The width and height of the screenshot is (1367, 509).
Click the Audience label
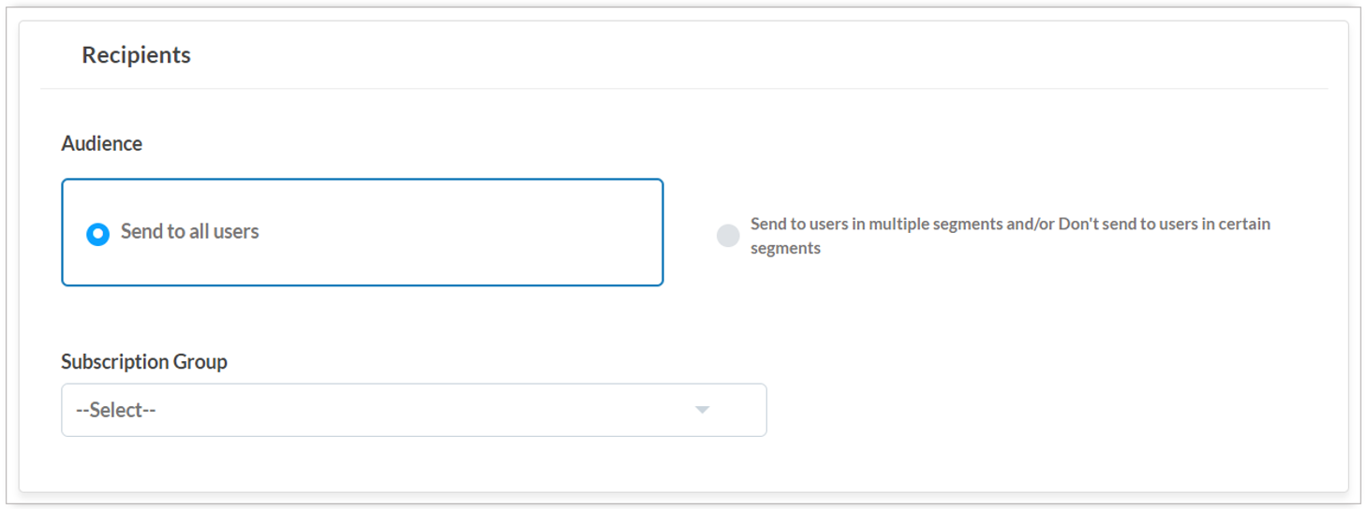(102, 143)
